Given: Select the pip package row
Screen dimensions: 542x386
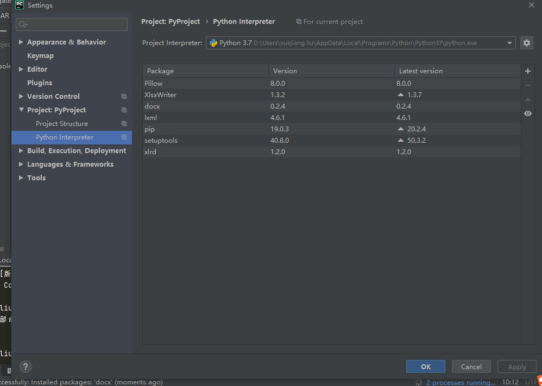Looking at the screenshot, I should (x=332, y=129).
